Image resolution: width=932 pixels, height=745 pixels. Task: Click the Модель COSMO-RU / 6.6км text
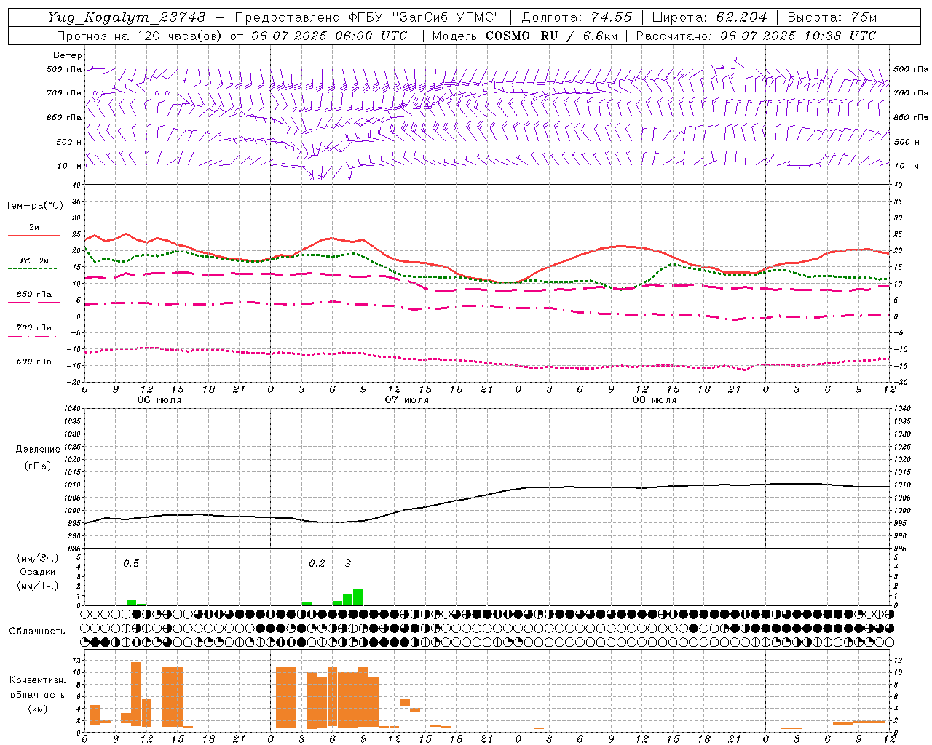525,36
